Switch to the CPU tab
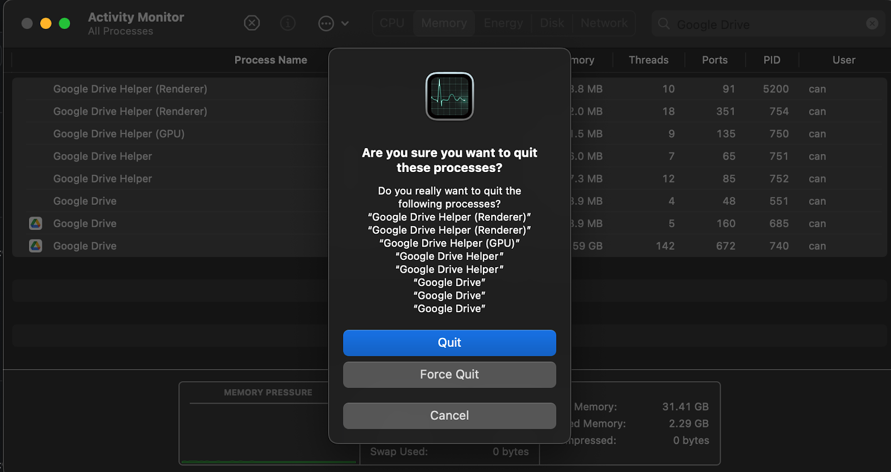 point(392,23)
